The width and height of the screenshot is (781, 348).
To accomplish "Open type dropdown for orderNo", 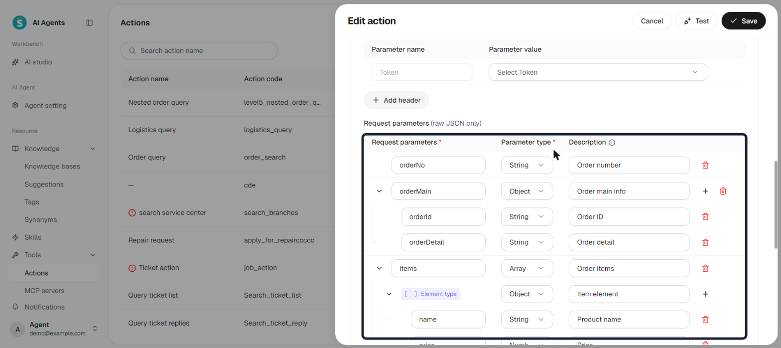I will pos(527,165).
